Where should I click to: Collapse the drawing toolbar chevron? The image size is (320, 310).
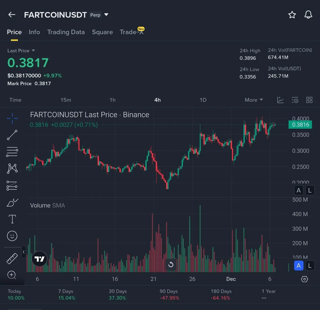tap(23, 252)
